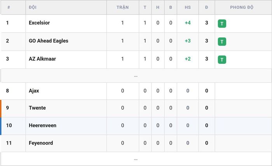Click the ĐỘI column header
Viewport: 272px width, 166px height.
point(33,7)
